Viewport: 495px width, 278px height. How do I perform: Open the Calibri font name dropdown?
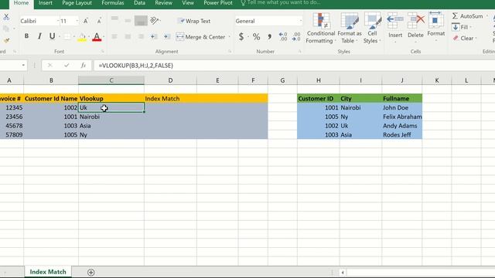58,21
